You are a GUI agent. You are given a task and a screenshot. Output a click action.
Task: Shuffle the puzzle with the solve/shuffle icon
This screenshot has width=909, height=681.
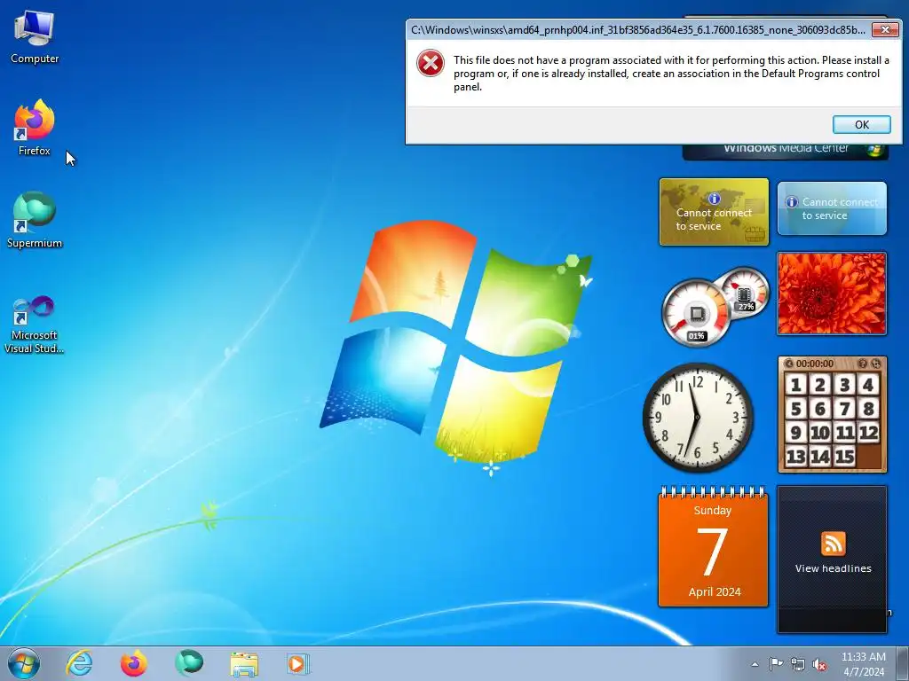pyautogui.click(x=876, y=364)
